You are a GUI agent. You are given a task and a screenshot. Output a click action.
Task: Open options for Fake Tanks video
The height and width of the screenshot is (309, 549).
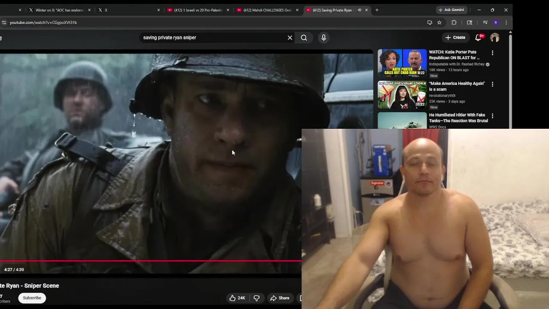[492, 116]
